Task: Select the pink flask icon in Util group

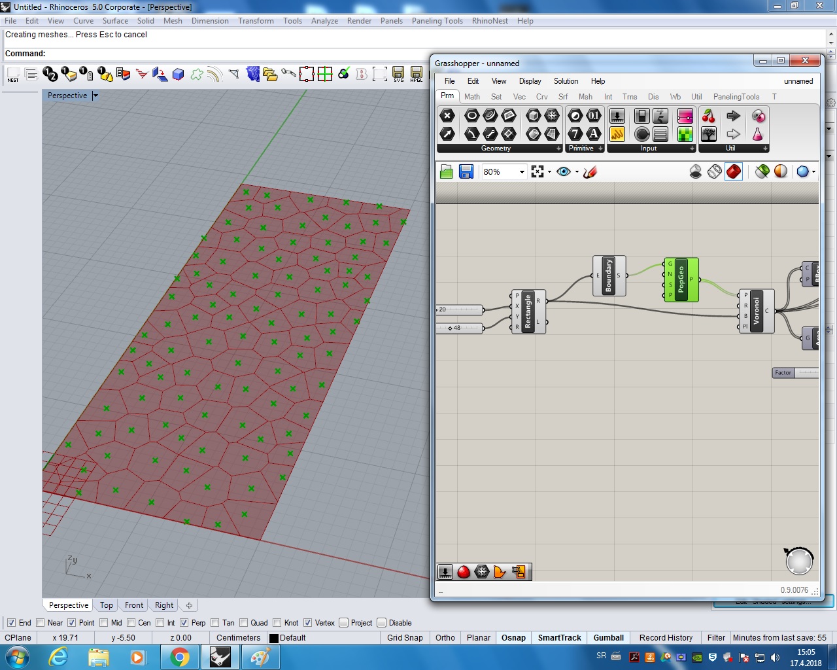Action: [x=758, y=134]
